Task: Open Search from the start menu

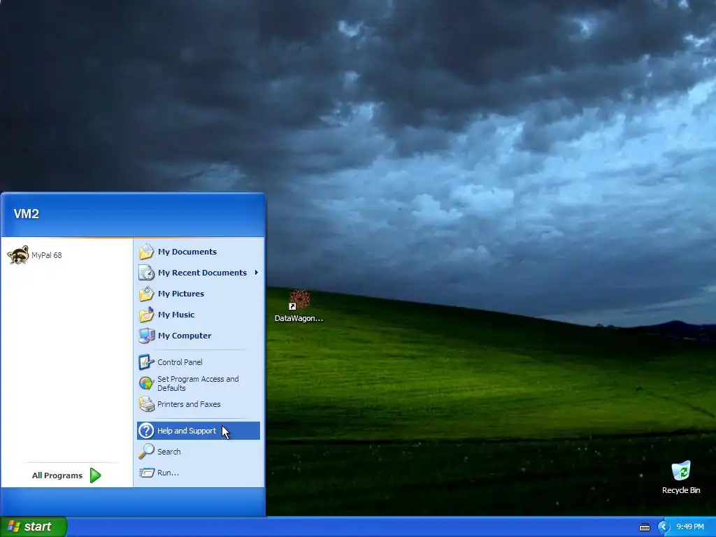Action: click(198, 452)
